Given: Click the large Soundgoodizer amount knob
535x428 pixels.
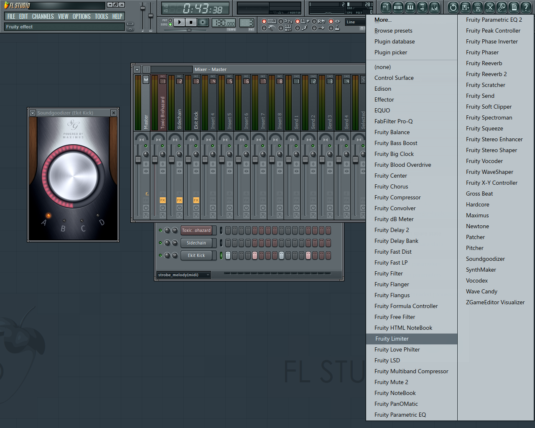Looking at the screenshot, I should pos(73,176).
